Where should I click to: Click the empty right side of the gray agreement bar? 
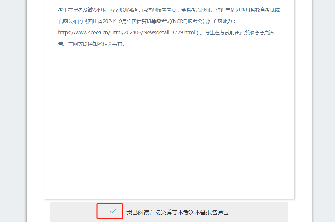coord(259,212)
